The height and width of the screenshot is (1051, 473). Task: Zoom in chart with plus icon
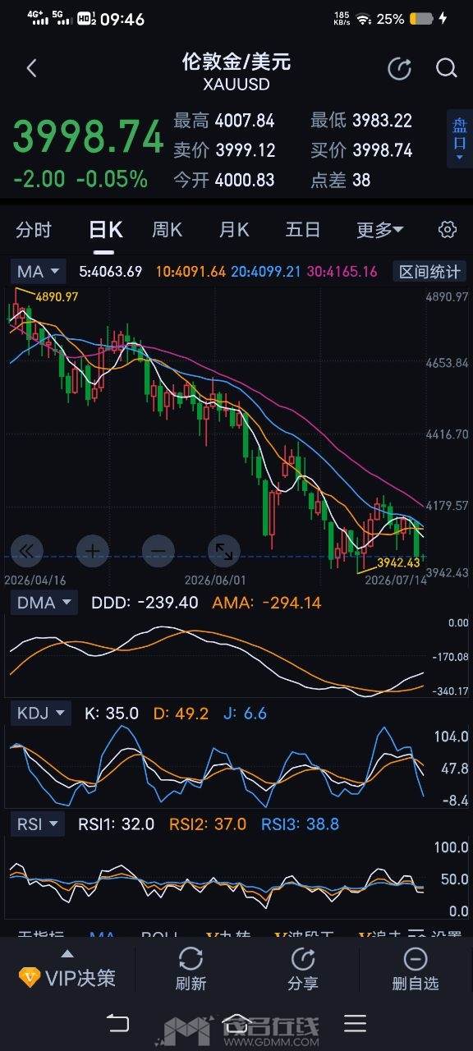(93, 551)
